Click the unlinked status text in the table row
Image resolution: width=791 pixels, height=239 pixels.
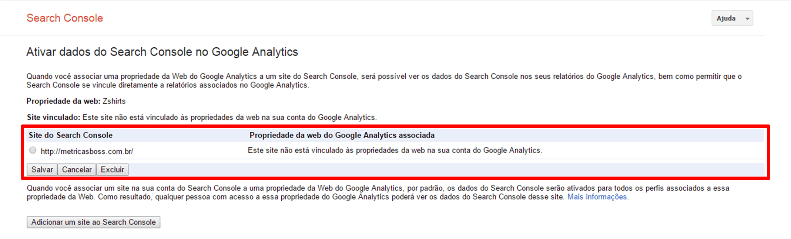(x=395, y=150)
